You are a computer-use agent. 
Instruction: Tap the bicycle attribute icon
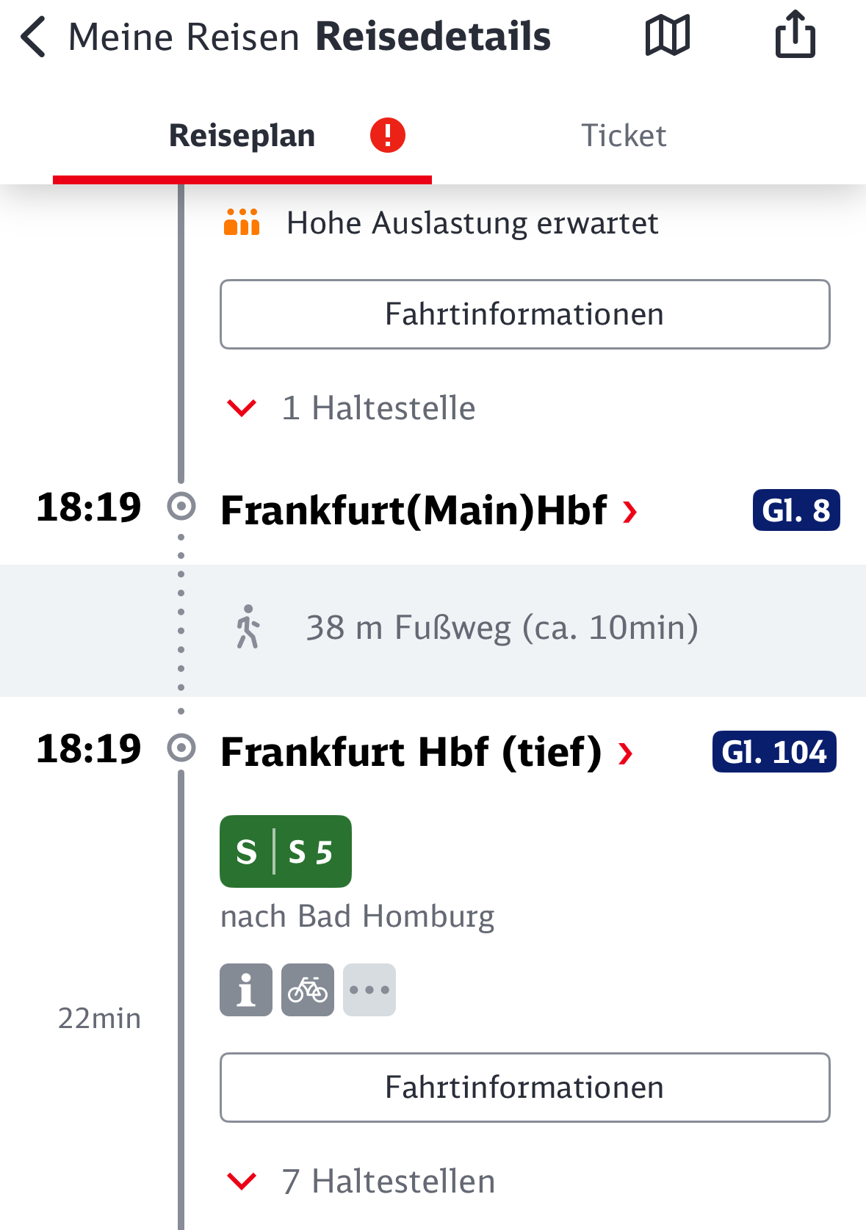coord(308,990)
